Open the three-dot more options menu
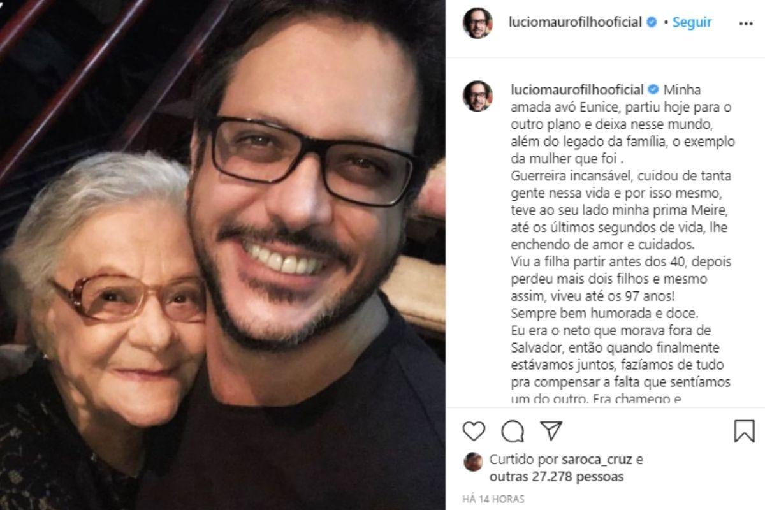Image resolution: width=765 pixels, height=510 pixels. tap(746, 23)
